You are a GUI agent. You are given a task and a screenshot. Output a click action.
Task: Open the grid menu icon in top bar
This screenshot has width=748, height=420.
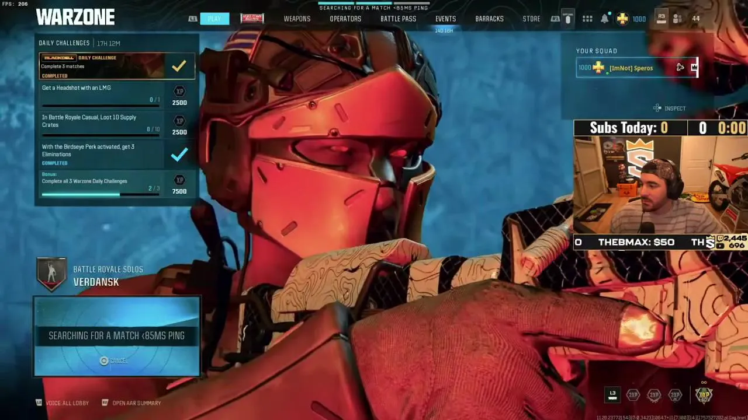[x=587, y=19]
